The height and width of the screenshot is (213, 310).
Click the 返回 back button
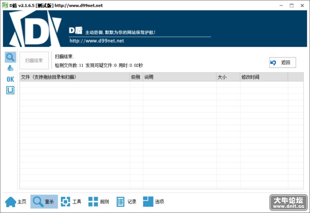click(283, 63)
